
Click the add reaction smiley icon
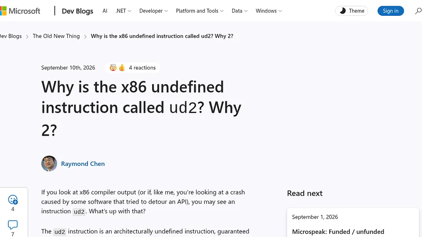tap(13, 200)
